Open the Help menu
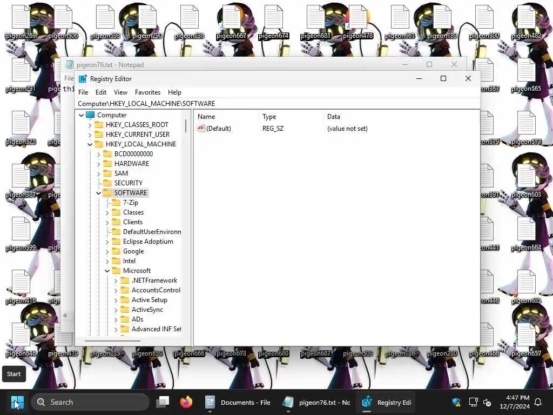Screen dimensions: 553x415 pos(174,92)
